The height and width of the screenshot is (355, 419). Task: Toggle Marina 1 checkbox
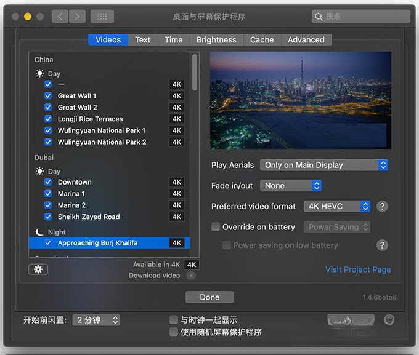(48, 194)
